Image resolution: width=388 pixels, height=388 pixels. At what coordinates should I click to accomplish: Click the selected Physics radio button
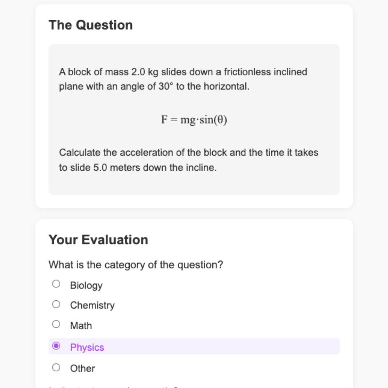pos(56,346)
